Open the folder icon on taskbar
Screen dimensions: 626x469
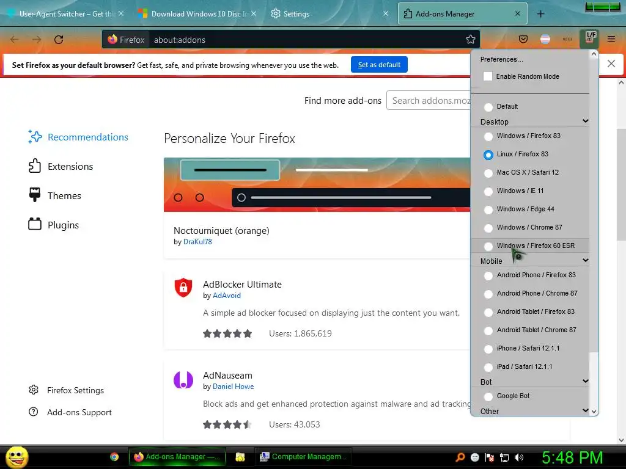pos(240,457)
